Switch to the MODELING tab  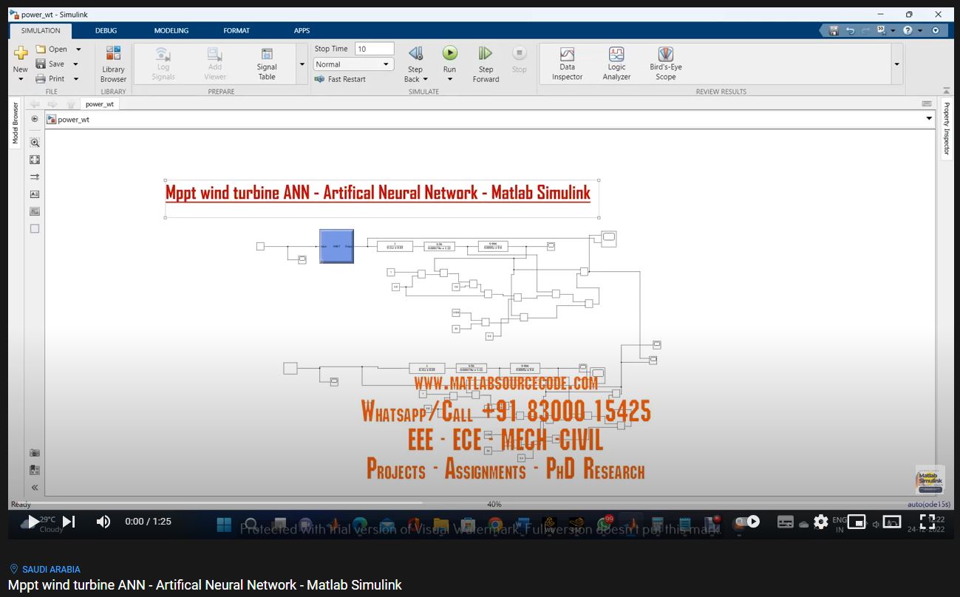tap(171, 31)
